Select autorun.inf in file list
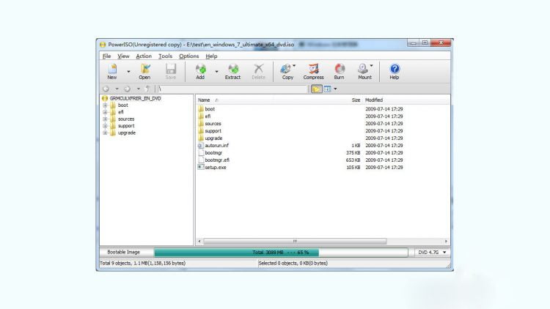 [x=217, y=146]
